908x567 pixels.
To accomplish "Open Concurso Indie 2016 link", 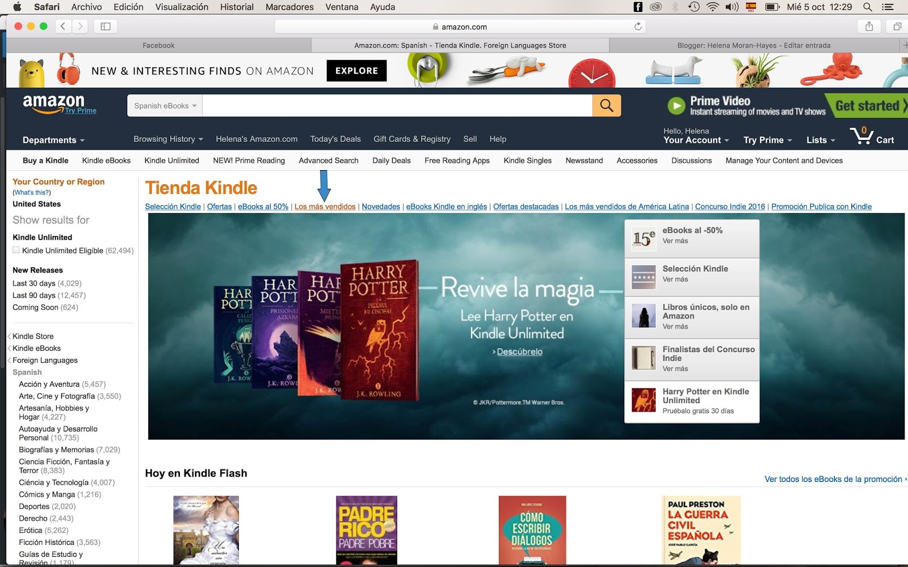I will click(730, 206).
